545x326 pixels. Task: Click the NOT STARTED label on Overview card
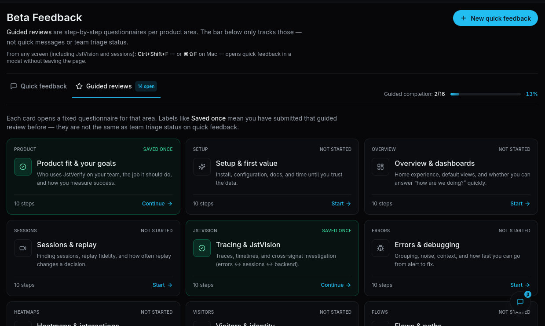[x=515, y=150]
